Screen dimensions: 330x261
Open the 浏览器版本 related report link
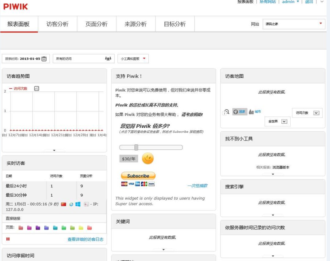point(281,167)
